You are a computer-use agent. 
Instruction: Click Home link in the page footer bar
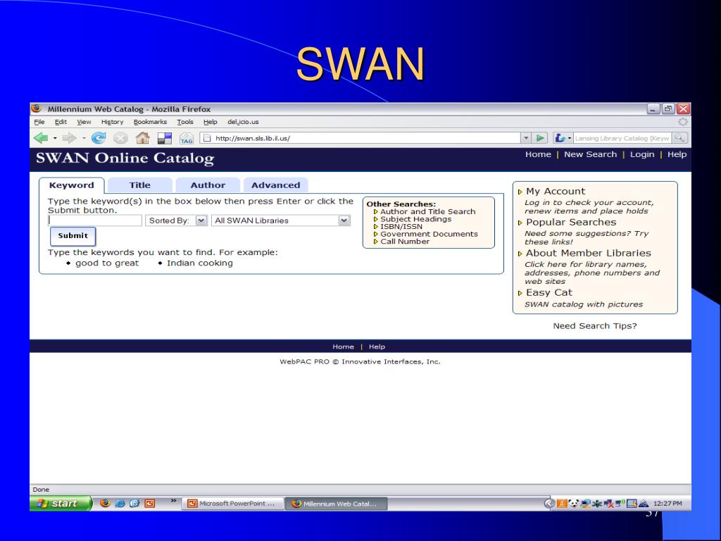pyautogui.click(x=343, y=347)
